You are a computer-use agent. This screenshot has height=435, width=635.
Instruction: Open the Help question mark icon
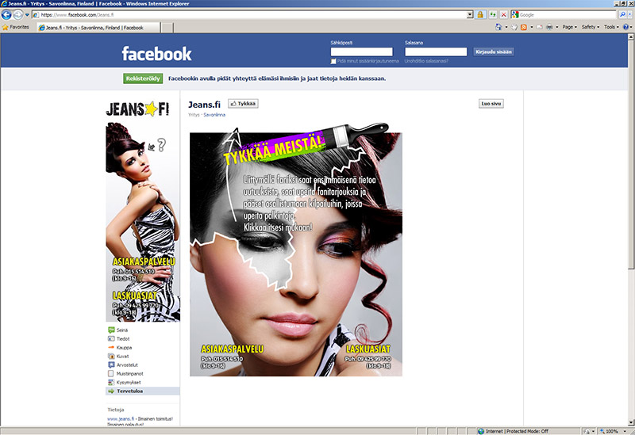coord(626,27)
